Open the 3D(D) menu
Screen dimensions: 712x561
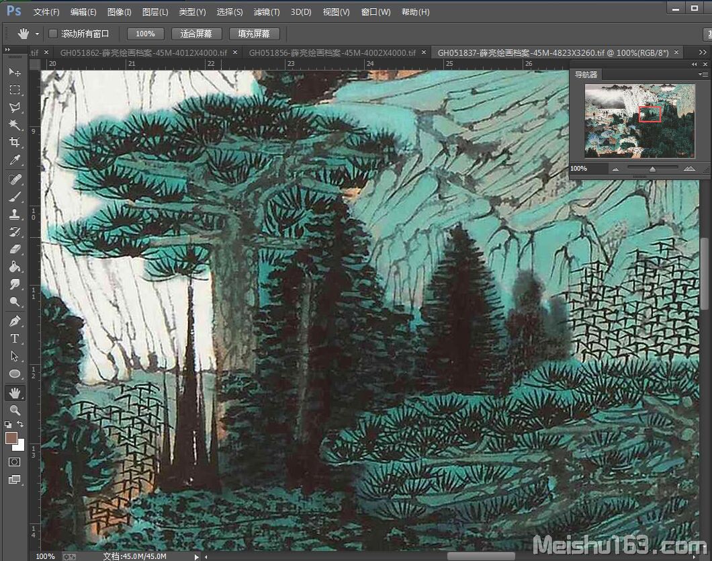[x=301, y=12]
